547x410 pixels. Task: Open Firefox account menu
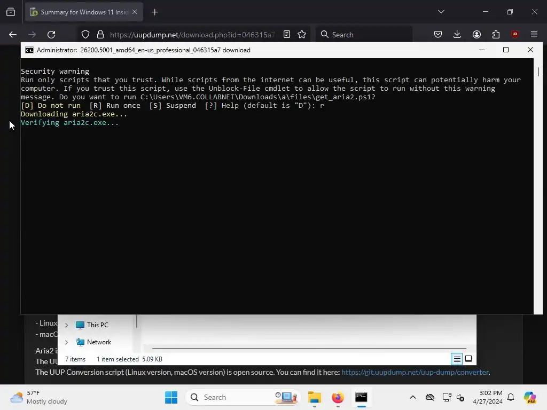[476, 35]
